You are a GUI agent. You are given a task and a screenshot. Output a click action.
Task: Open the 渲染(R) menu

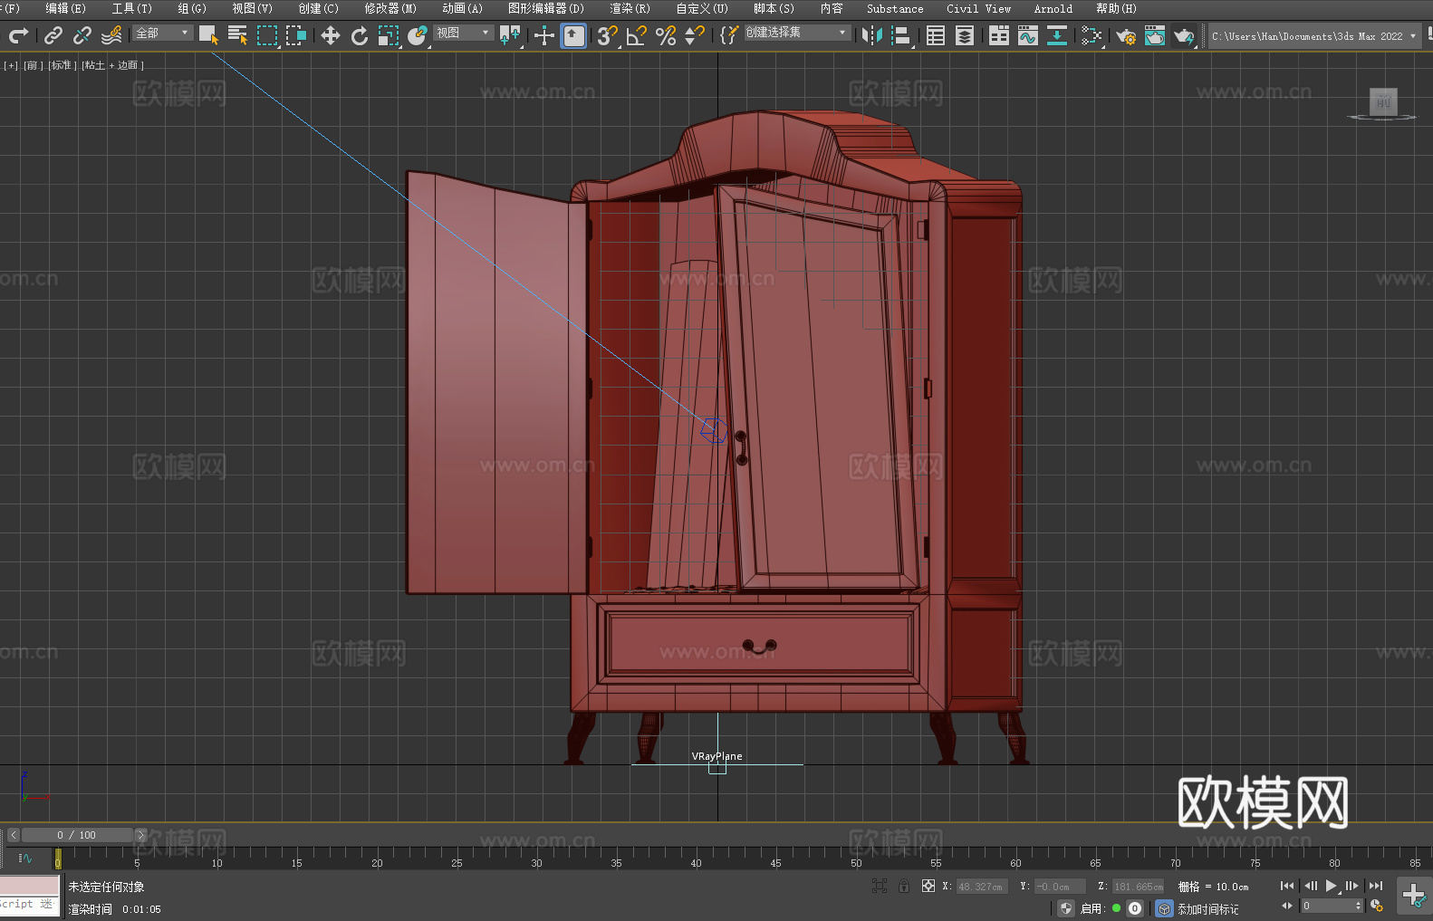tap(630, 8)
